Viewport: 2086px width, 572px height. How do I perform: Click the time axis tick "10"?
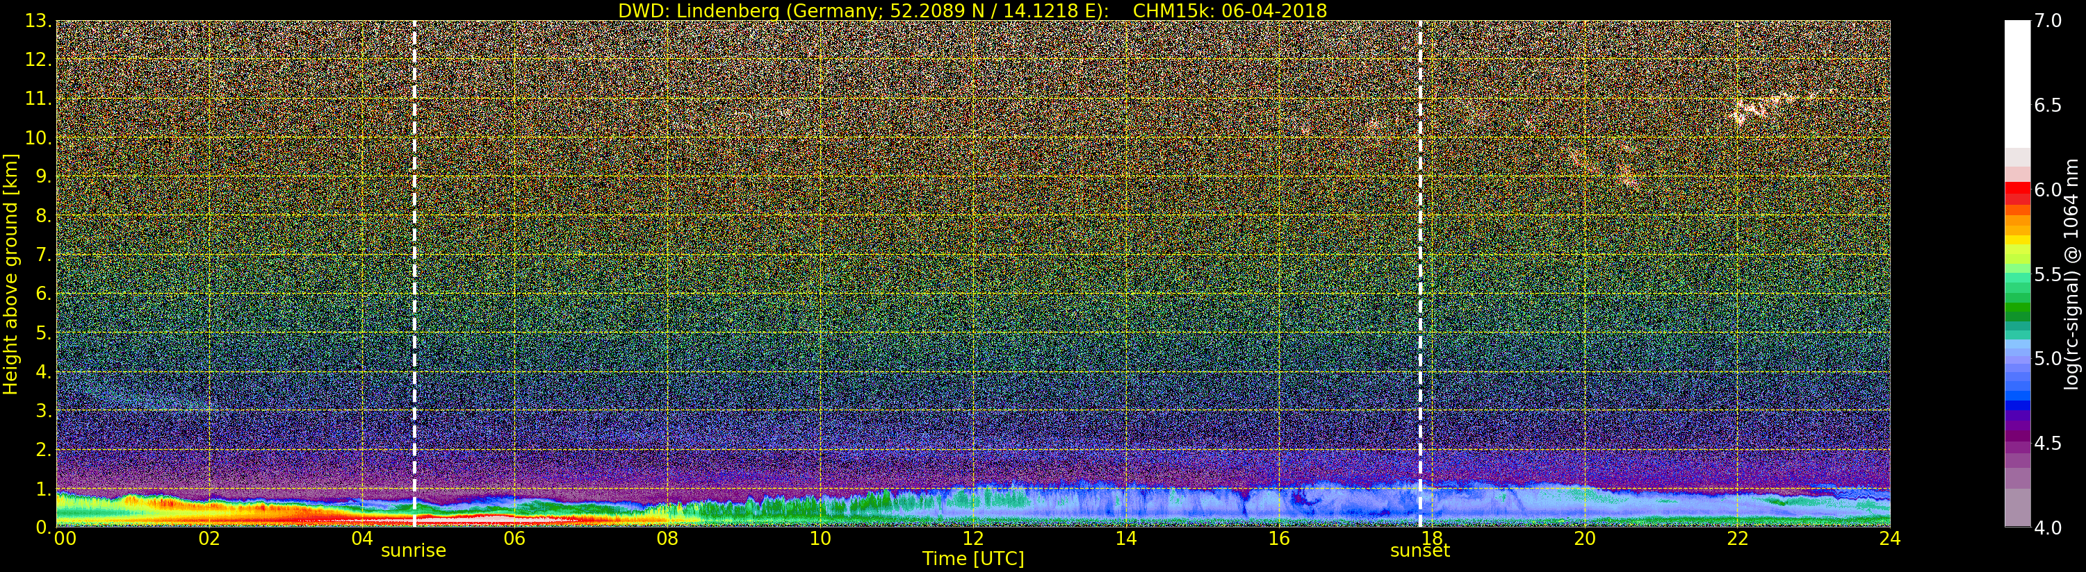820,539
